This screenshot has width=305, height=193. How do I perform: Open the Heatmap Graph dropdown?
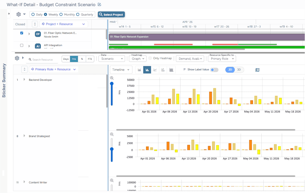[138, 59]
